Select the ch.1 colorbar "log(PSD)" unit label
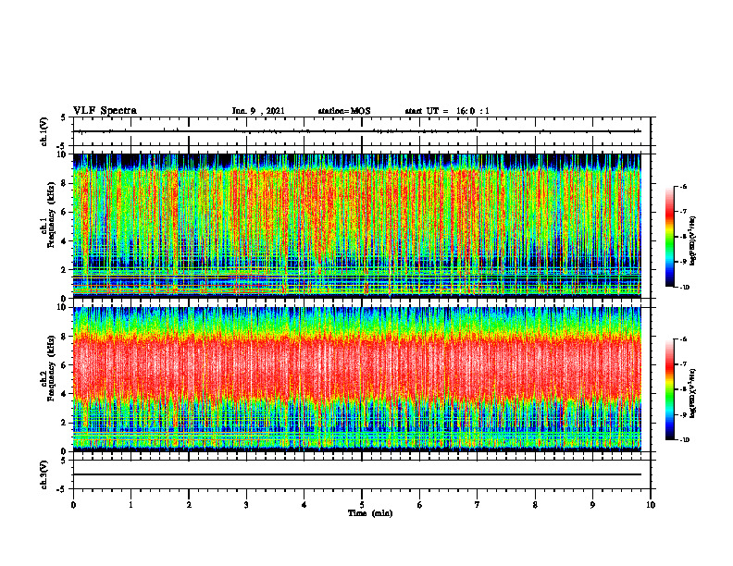Viewport: 733px width, 566px height. tap(693, 240)
